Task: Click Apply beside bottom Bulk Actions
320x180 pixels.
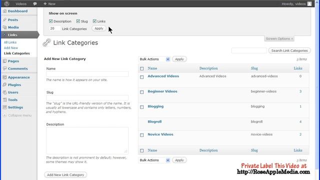Action: coord(179,160)
